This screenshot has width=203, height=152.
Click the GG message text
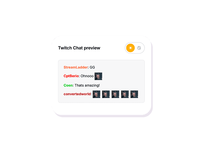click(92, 67)
